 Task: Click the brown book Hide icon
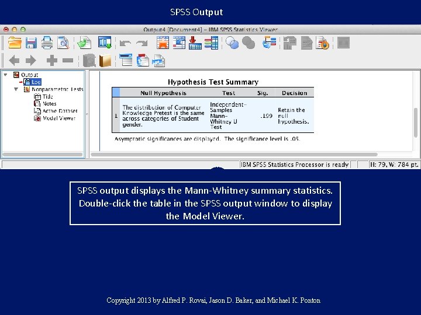tap(105, 61)
